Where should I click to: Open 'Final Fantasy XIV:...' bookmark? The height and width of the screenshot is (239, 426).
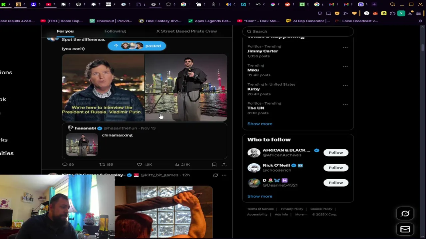(160, 21)
